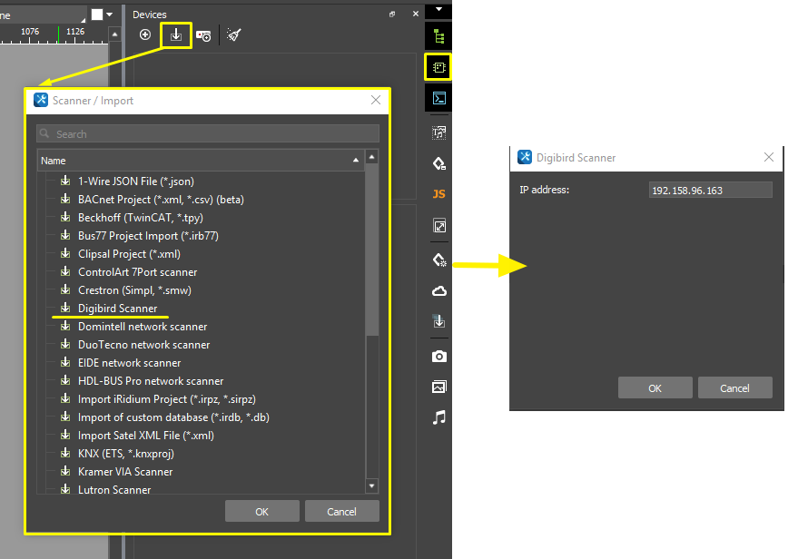Screen dimensions: 798x559
Task: Select KNX (ETS, *.knxproj) import option
Action: click(x=125, y=454)
